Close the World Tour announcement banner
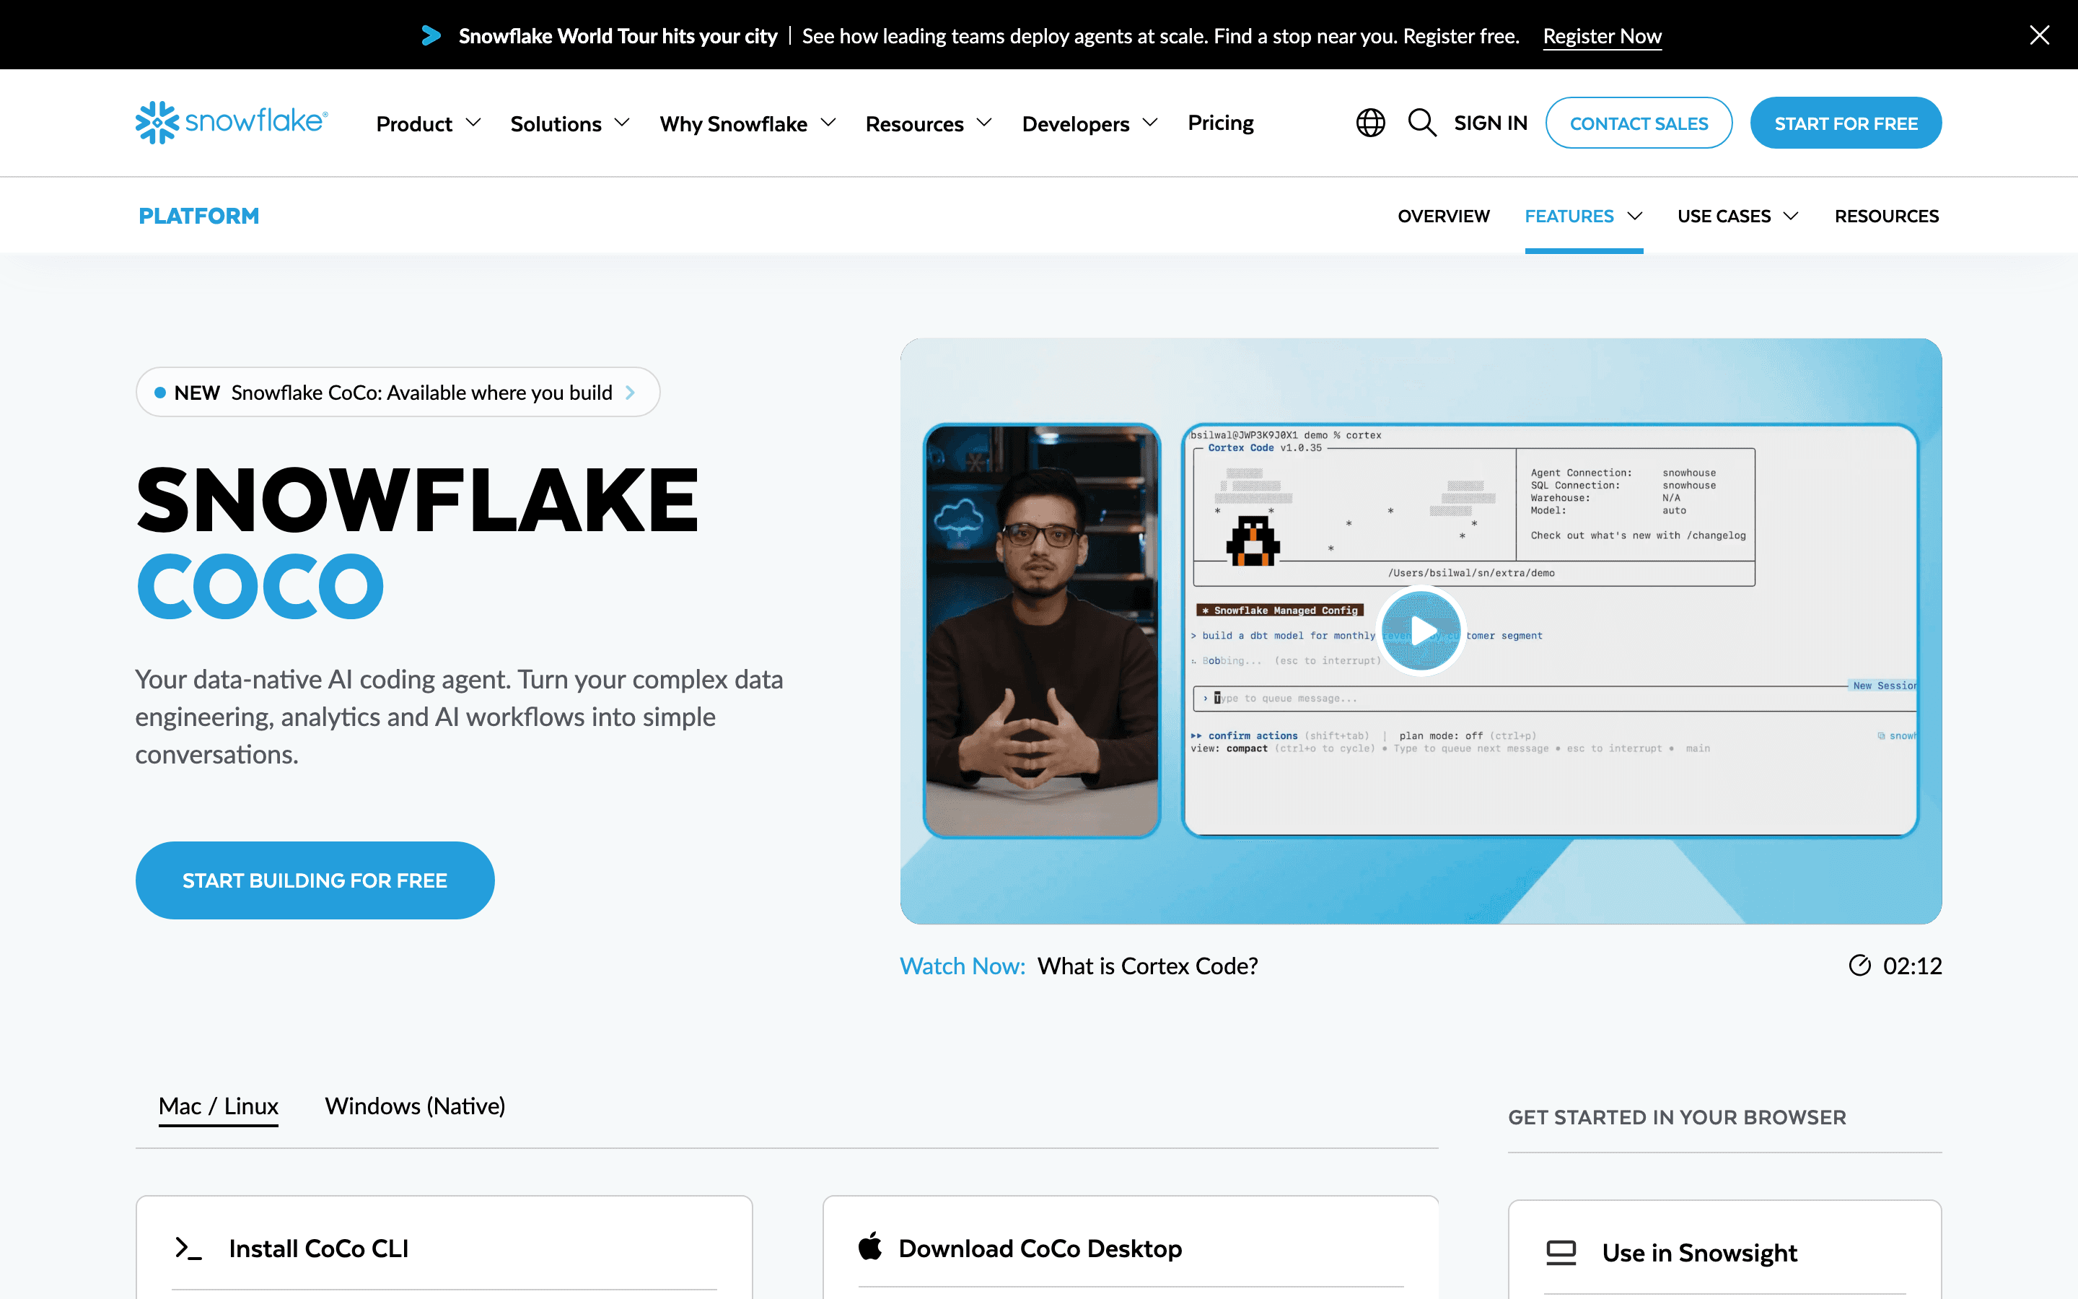Screen dimensions: 2078x1299 pos(2039,35)
